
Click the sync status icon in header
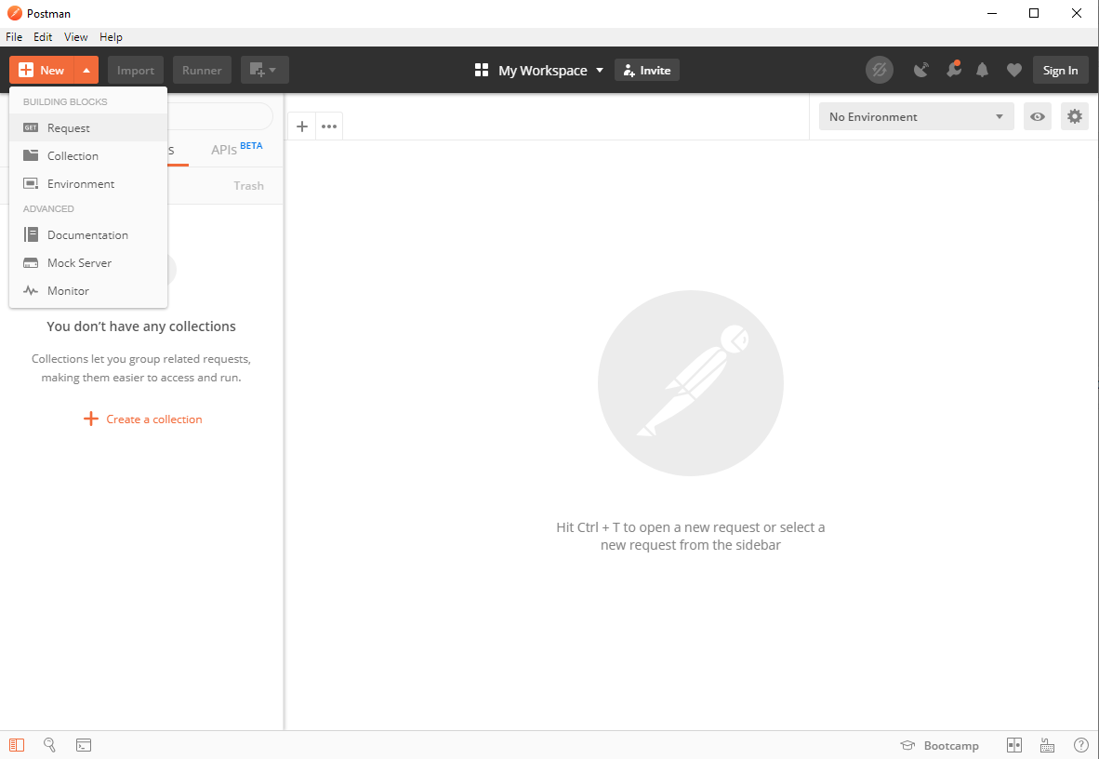click(x=879, y=70)
